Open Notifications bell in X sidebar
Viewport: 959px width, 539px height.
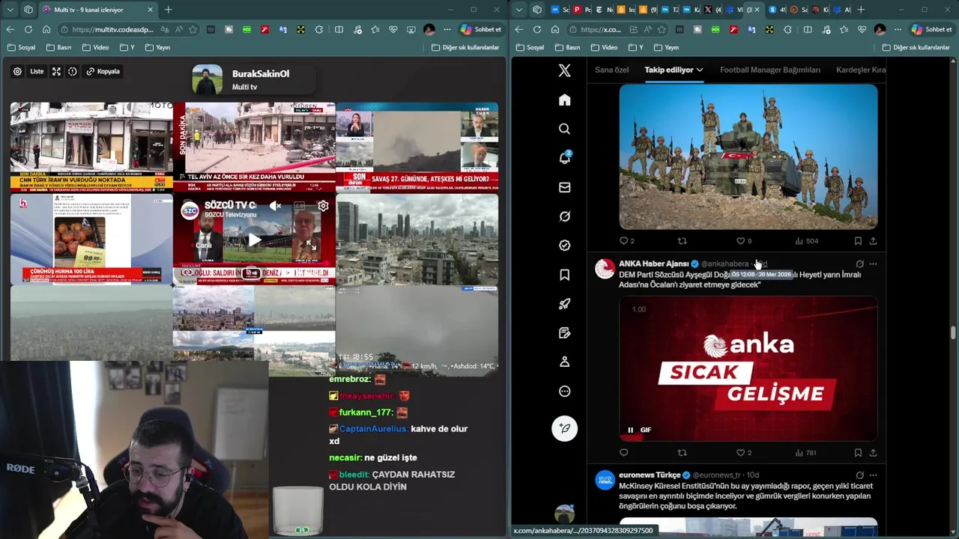[x=565, y=158]
